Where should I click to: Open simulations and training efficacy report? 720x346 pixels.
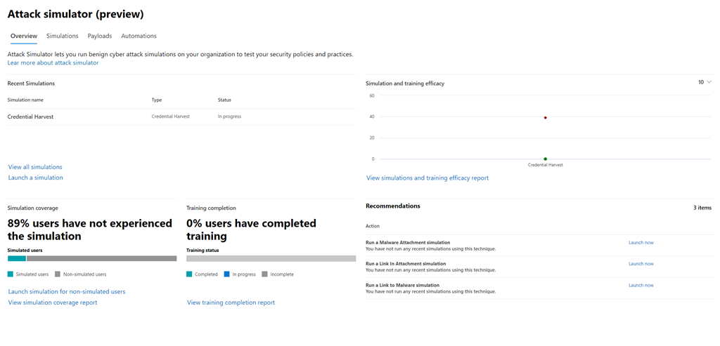point(427,178)
